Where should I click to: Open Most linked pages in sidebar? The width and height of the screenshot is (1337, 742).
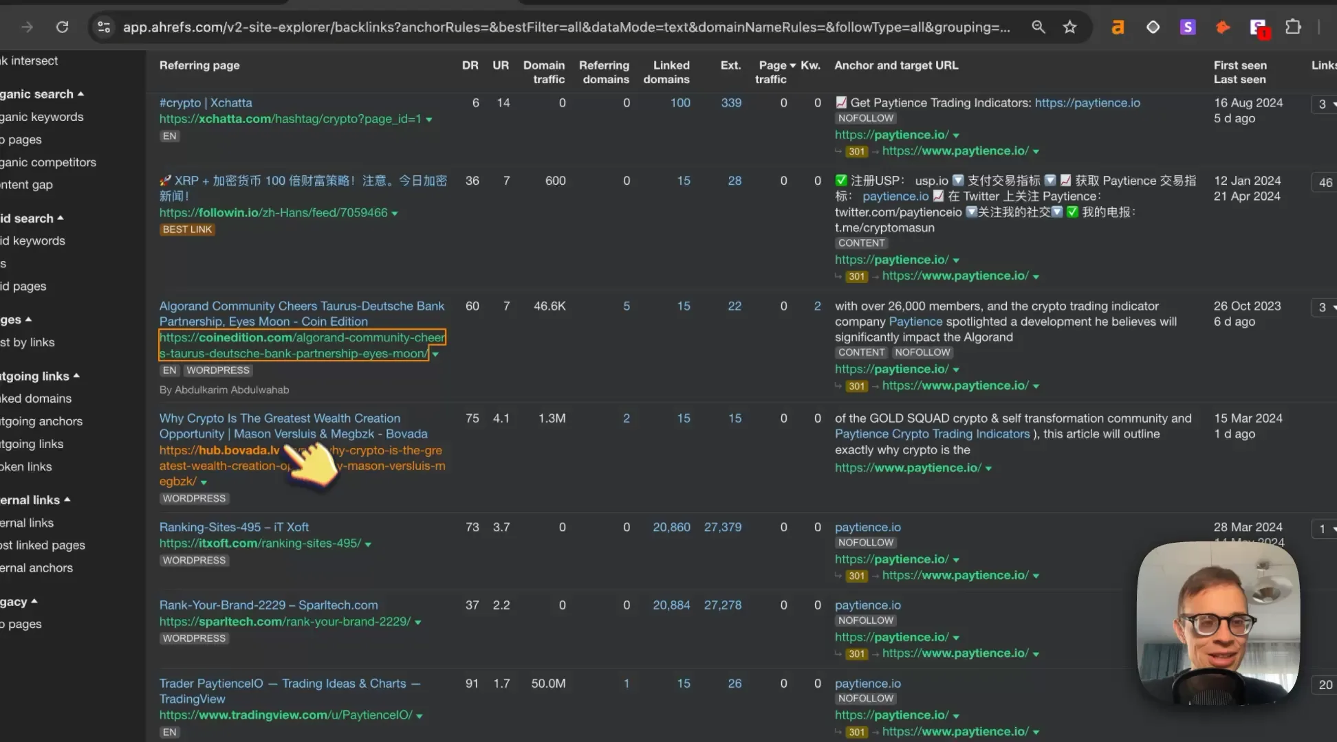[43, 545]
